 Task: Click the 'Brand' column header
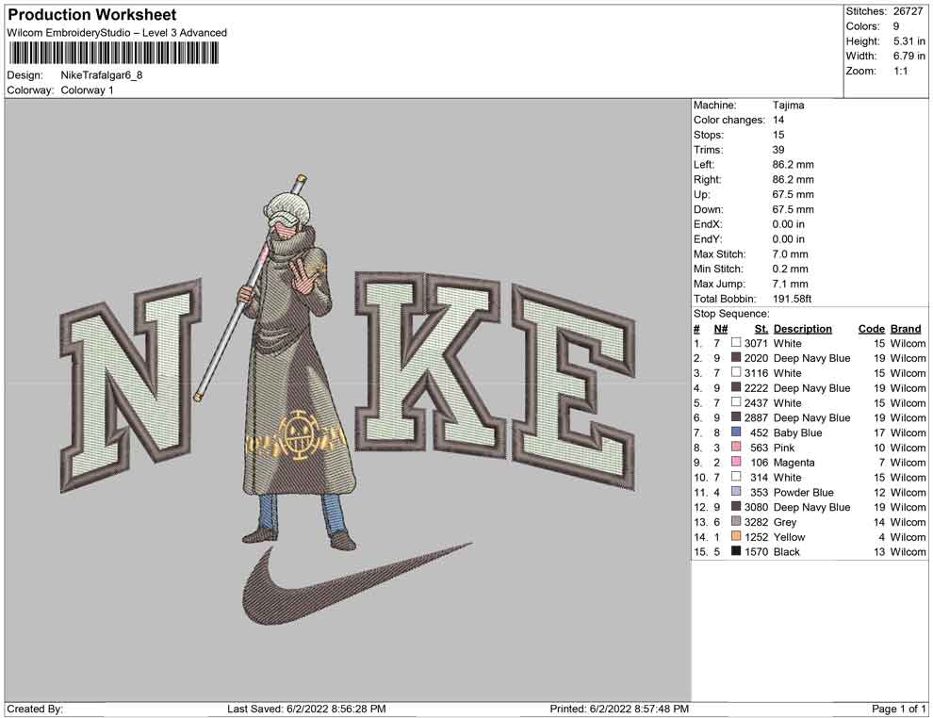pos(906,329)
